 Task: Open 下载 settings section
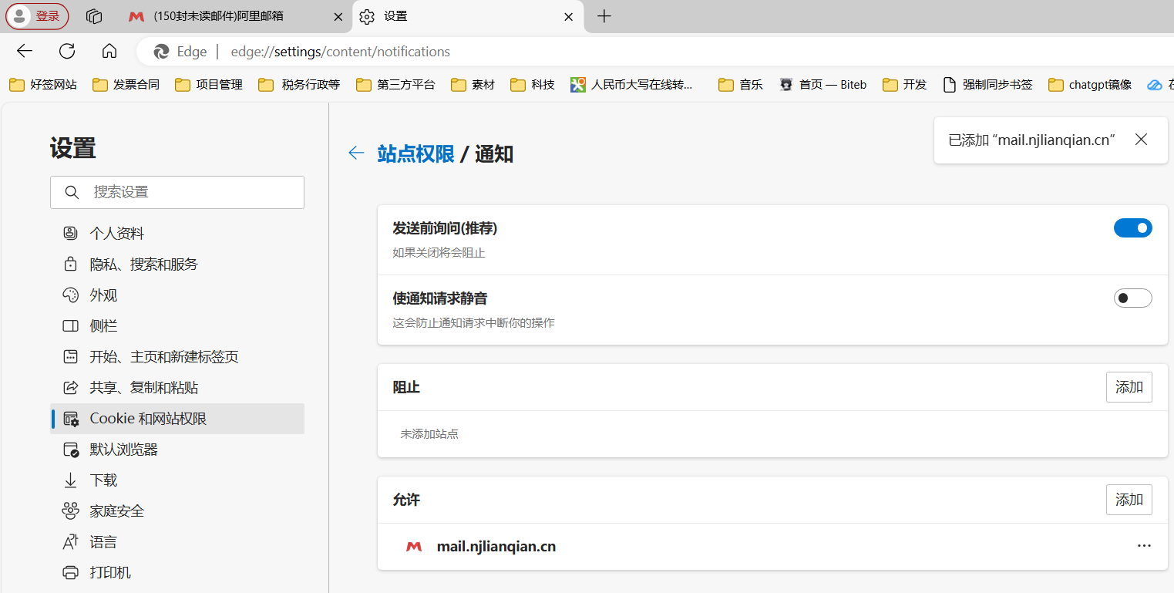(x=177, y=480)
